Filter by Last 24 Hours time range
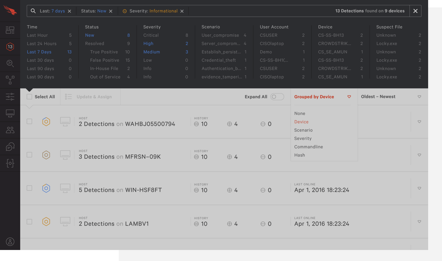The height and width of the screenshot is (261, 442). click(42, 44)
